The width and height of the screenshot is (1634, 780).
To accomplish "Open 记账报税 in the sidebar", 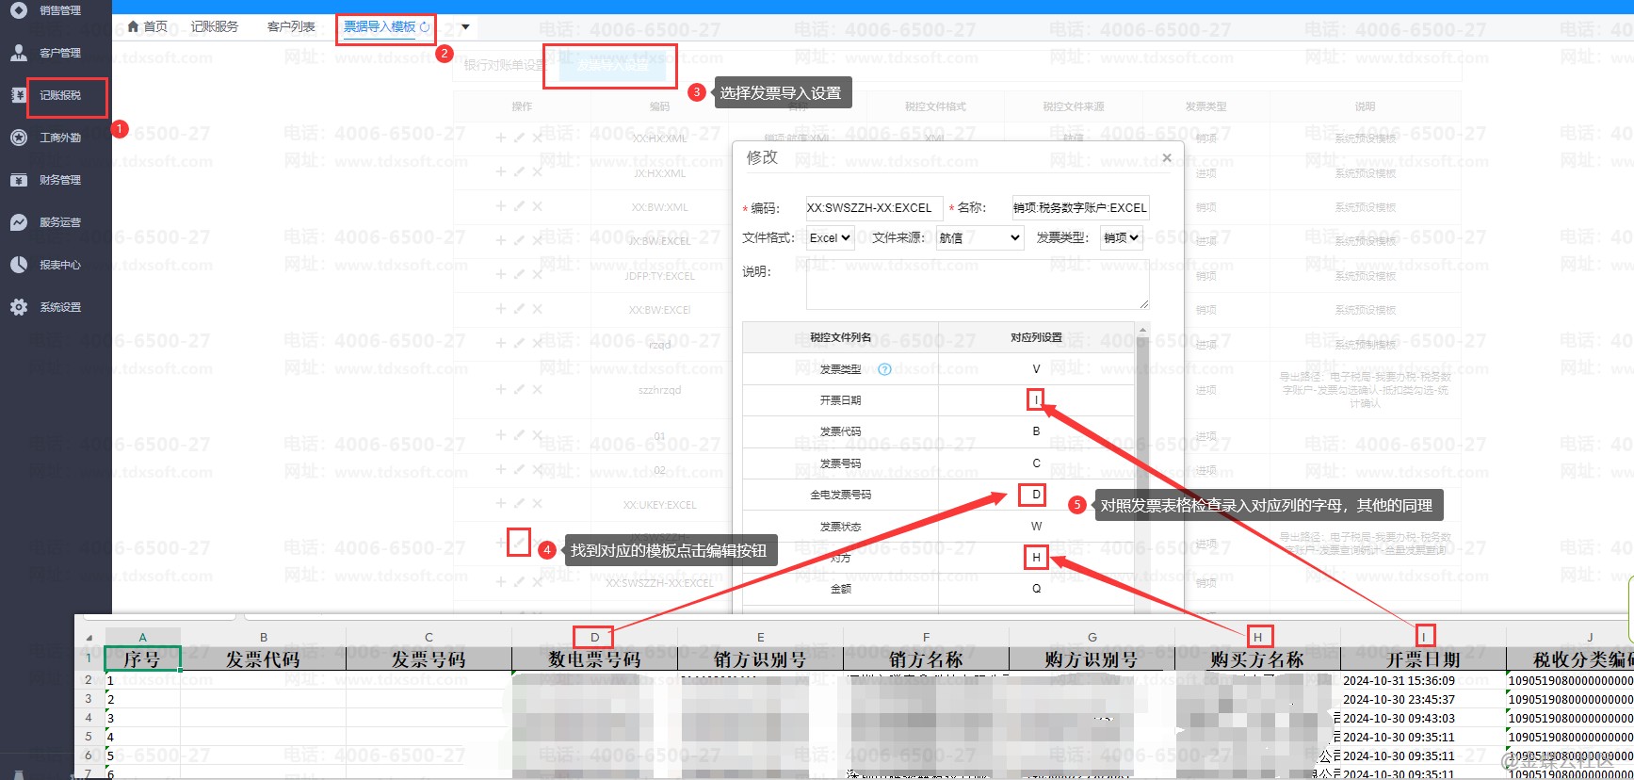I will 60,95.
